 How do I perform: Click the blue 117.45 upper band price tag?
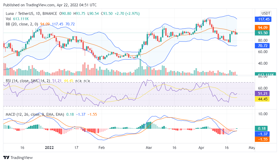tap(262, 19)
